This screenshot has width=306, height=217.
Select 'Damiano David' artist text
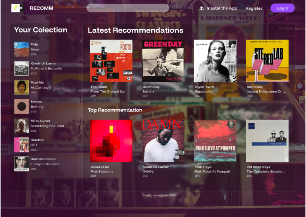(x=43, y=159)
